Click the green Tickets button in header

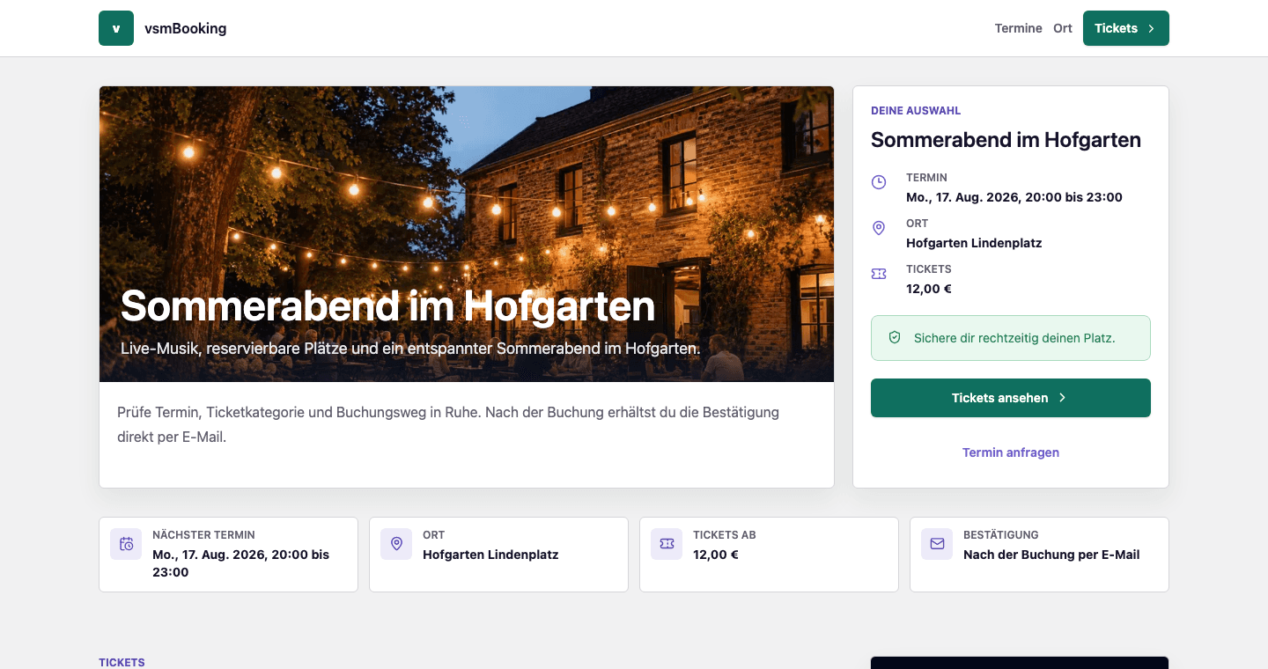(1126, 28)
